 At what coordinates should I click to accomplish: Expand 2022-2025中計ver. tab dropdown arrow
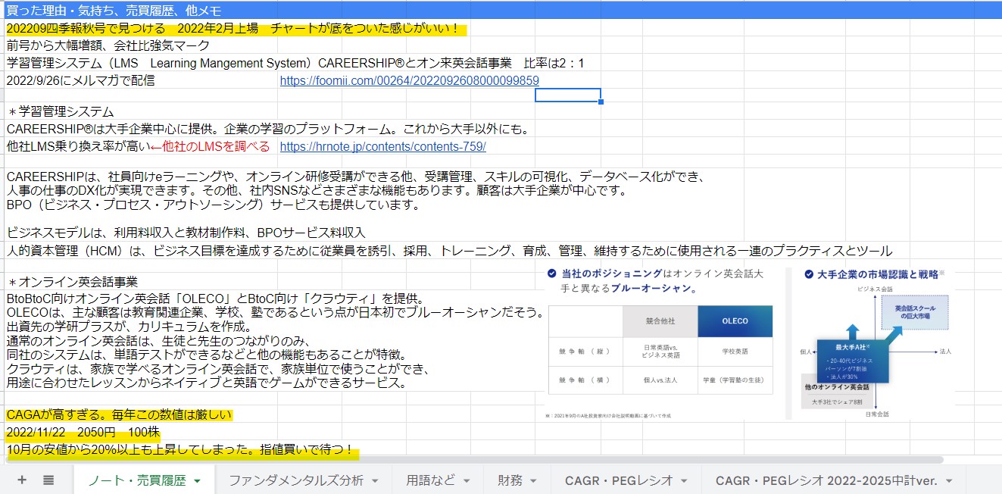point(950,480)
